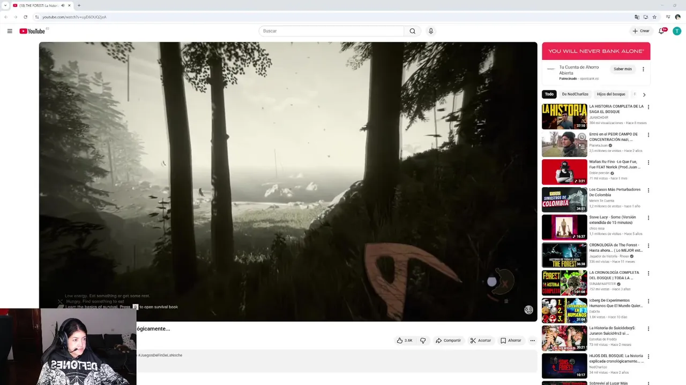The height and width of the screenshot is (385, 686).
Task: Focus the Buscar search field
Action: click(331, 31)
